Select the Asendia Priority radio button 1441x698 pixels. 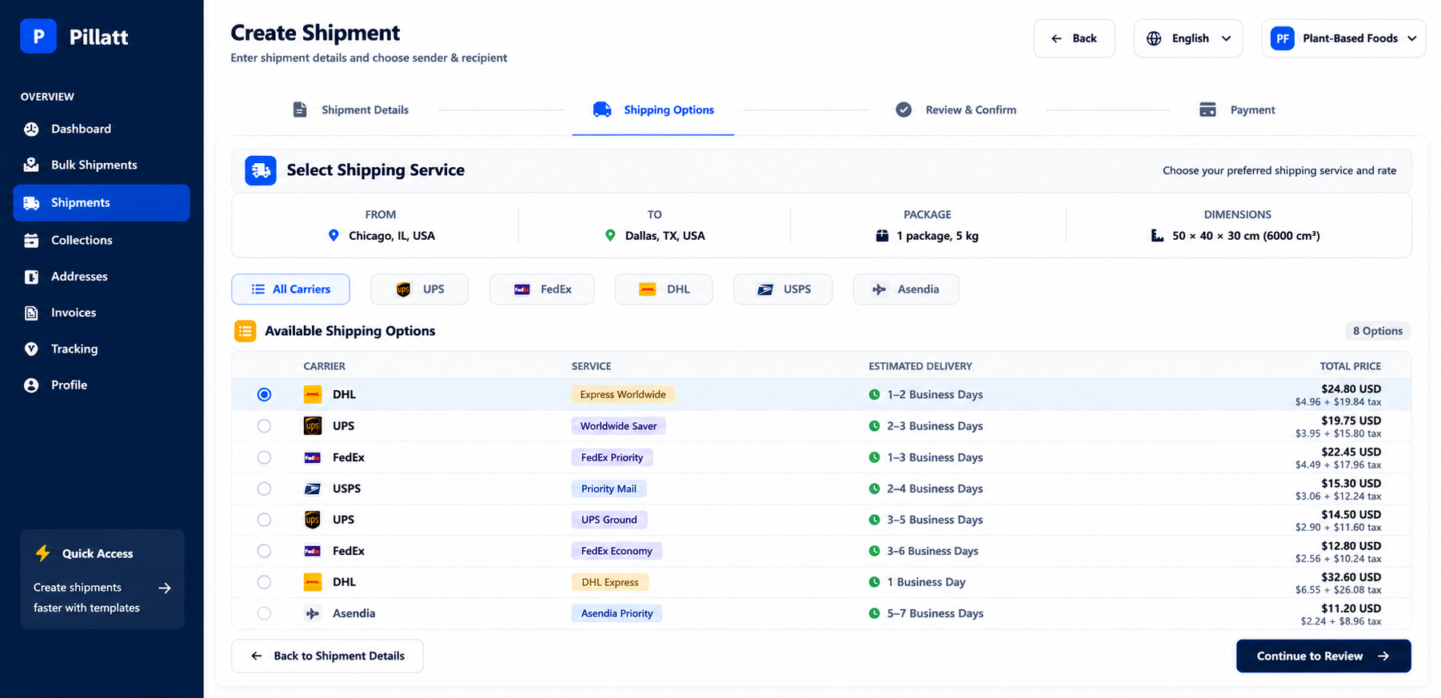[264, 613]
